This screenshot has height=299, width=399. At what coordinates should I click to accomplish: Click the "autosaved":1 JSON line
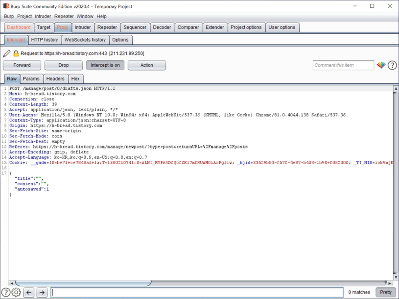click(x=32, y=189)
